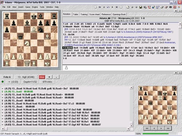Click the minus button to remove a line
Image resolution: width=182 pixels, height=136 pixels.
[56, 77]
